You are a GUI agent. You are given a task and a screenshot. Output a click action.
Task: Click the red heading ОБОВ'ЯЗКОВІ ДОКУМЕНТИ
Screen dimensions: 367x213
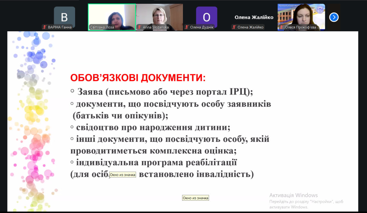(138, 78)
